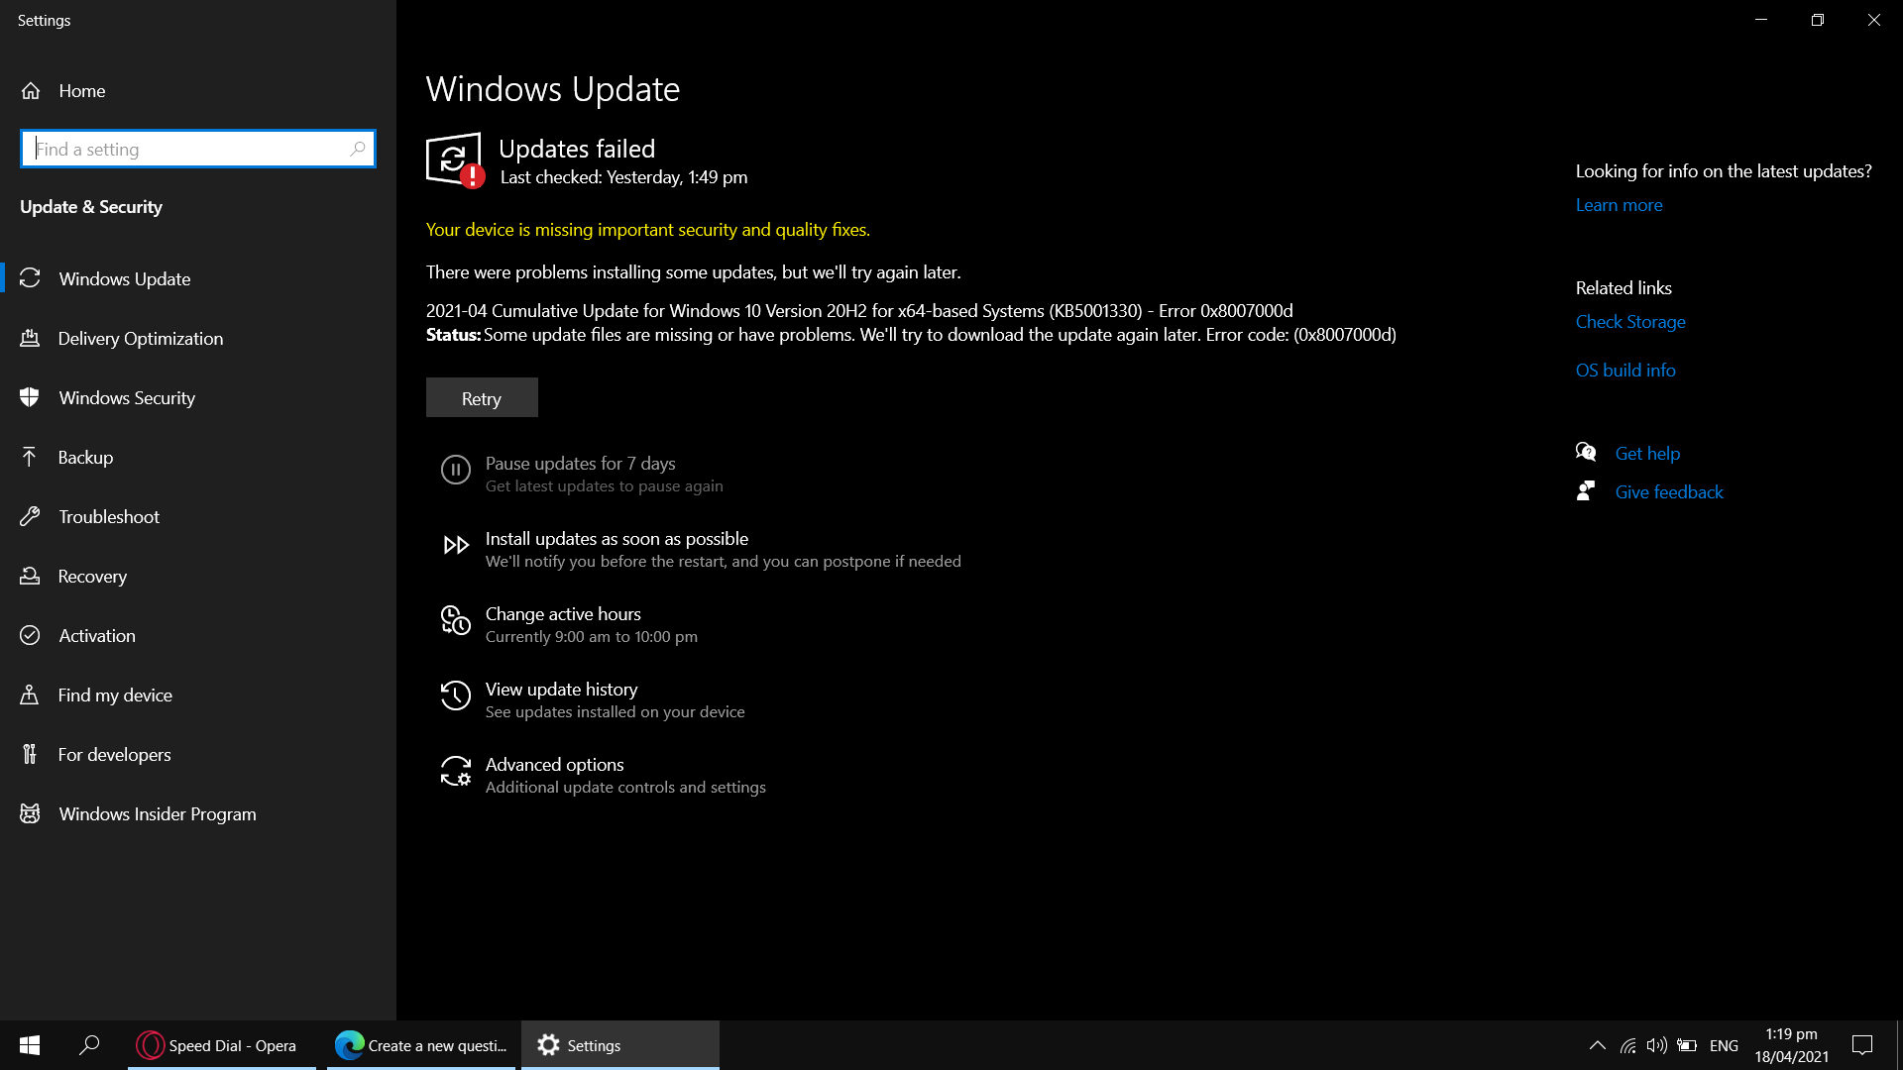Click the Find a setting search box

pos(198,149)
